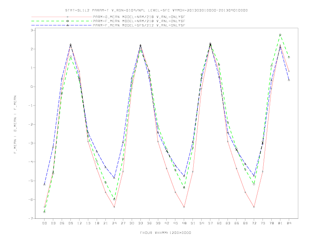Click the green circle marker at hour 09

click(x=70, y=57)
